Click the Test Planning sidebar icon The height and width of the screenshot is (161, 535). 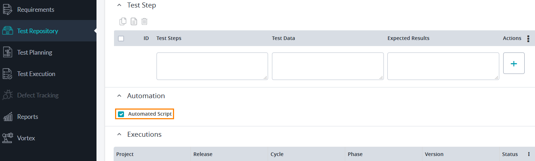(8, 52)
